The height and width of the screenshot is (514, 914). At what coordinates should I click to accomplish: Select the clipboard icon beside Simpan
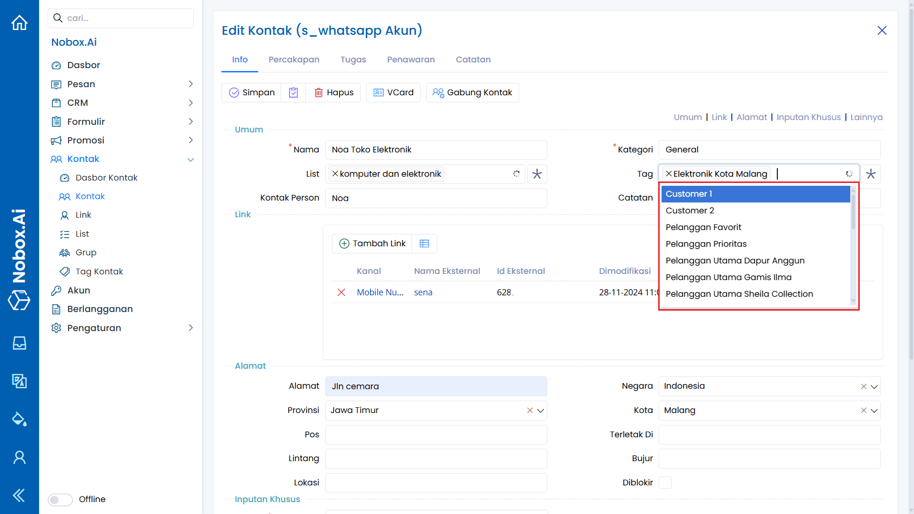[293, 92]
